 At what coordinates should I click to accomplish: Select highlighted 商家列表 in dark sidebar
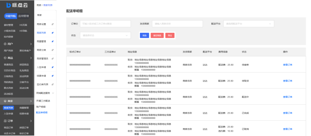click(x=8, y=108)
